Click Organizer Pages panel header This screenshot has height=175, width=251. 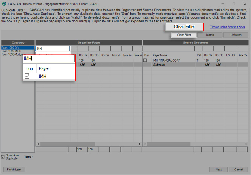pyautogui.click(x=89, y=43)
